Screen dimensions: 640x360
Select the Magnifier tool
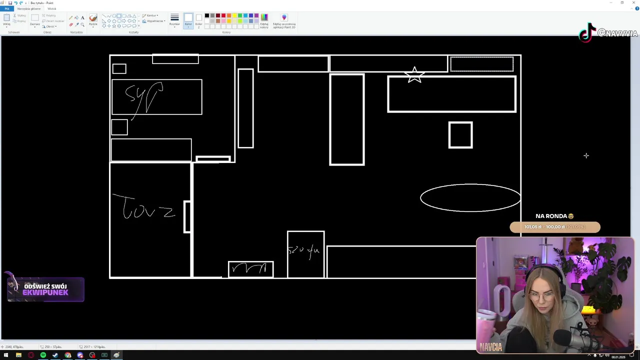82,24
